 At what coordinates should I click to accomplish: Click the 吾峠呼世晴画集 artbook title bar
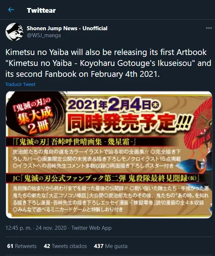click(74, 142)
